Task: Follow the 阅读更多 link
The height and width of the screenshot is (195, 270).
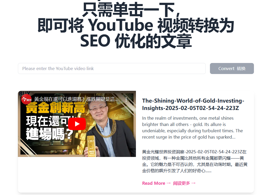Action: (x=181, y=183)
